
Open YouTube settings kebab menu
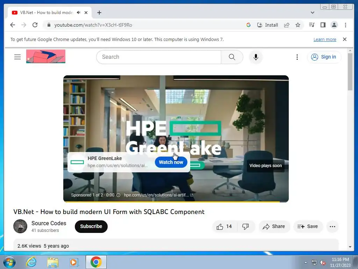pyautogui.click(x=297, y=57)
